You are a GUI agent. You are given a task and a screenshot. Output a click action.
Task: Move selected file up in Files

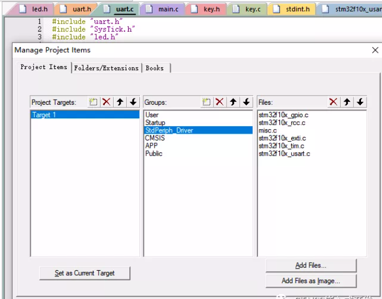(x=347, y=102)
